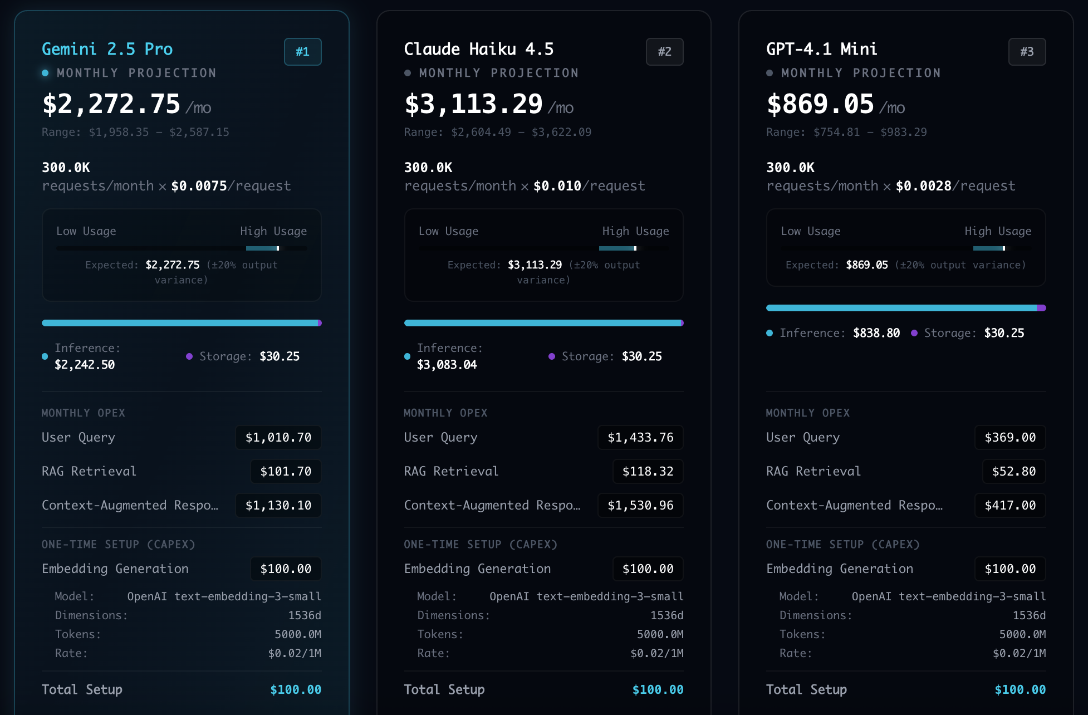Click the Monthly Projection indicator dot on GPT-4.1 Mini
The width and height of the screenshot is (1088, 715).
tap(770, 72)
